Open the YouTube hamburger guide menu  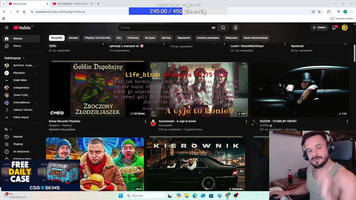(x=7, y=27)
